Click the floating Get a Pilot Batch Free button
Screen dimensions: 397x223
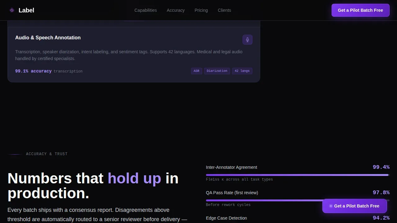coord(355,206)
